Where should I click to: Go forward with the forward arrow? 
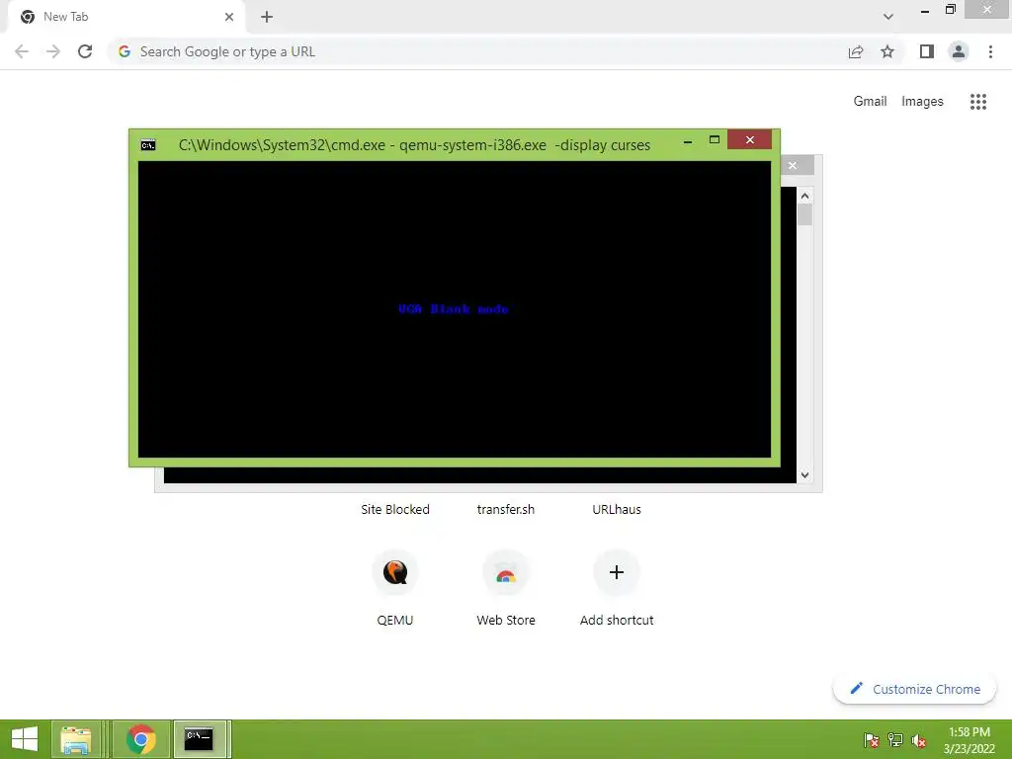point(53,51)
